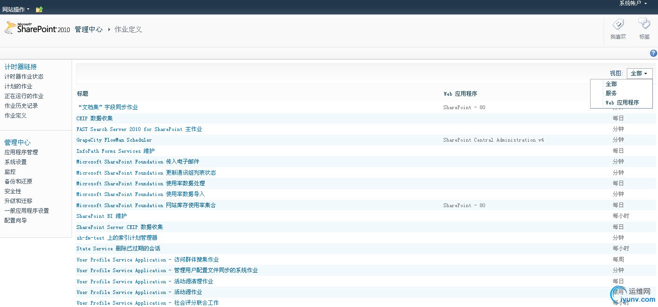Open User Profile 活动源清理作业 job
Image resolution: width=658 pixels, height=307 pixels.
coord(145,281)
